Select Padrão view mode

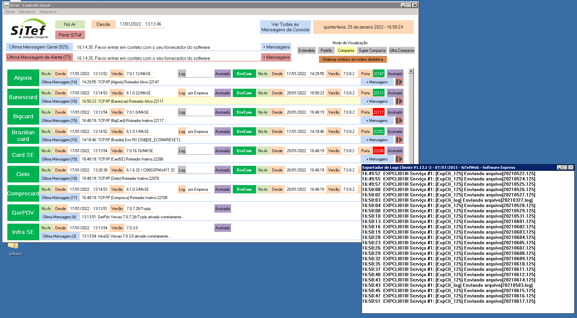tap(326, 51)
